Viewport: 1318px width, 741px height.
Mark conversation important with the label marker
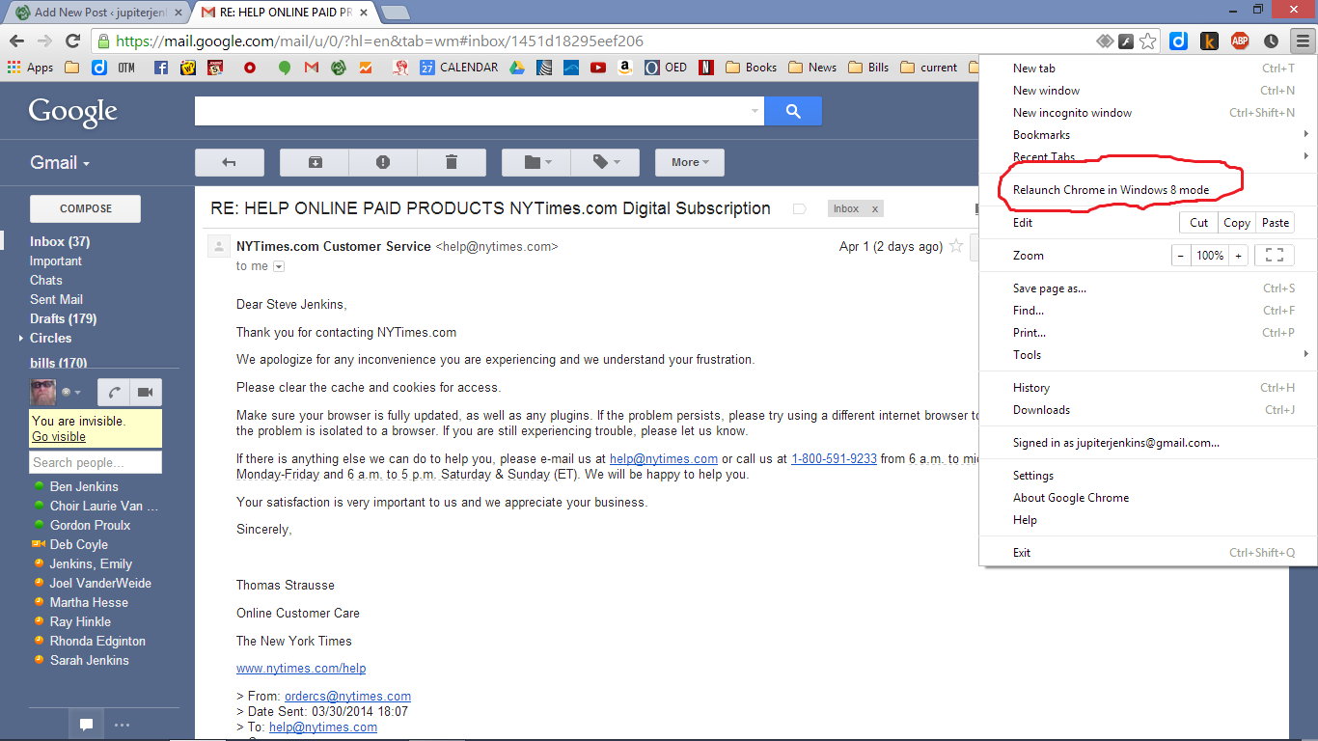(799, 208)
